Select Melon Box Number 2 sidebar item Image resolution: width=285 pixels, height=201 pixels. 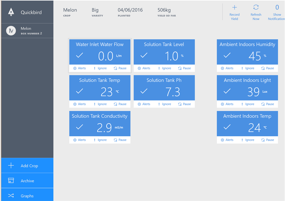[x=27, y=31]
